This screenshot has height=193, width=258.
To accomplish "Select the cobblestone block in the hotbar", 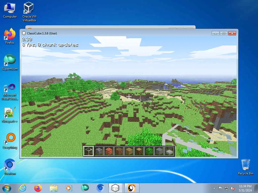I will [x=99, y=151].
